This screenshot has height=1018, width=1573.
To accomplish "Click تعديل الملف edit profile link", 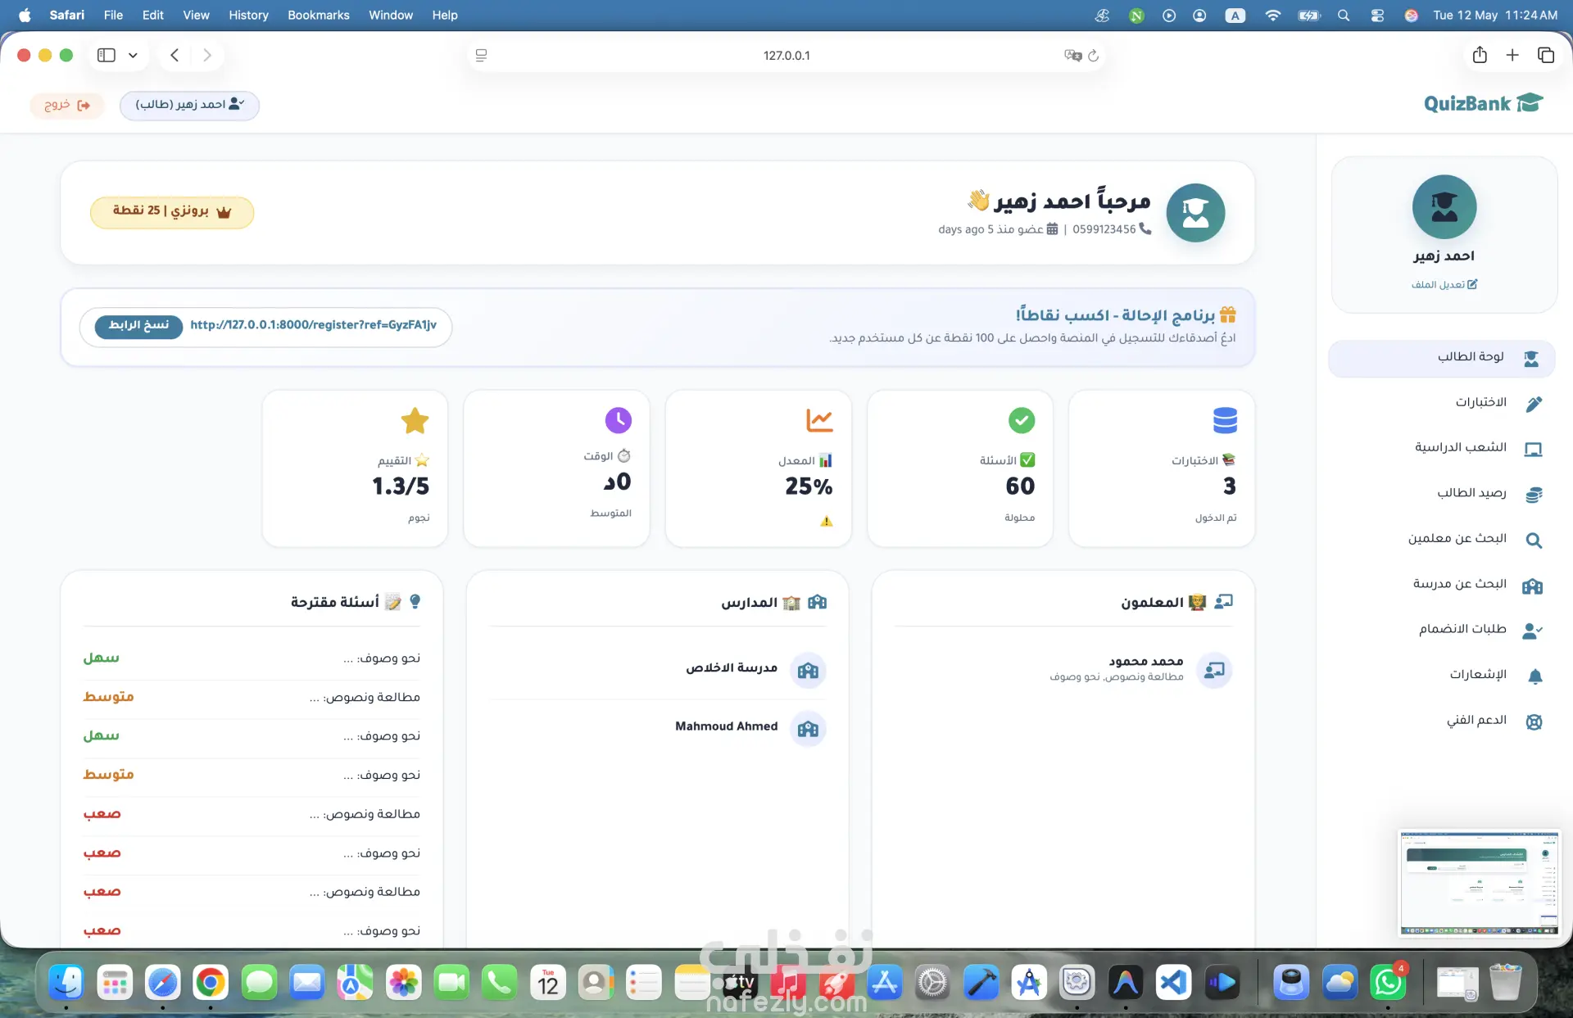I will (x=1444, y=284).
